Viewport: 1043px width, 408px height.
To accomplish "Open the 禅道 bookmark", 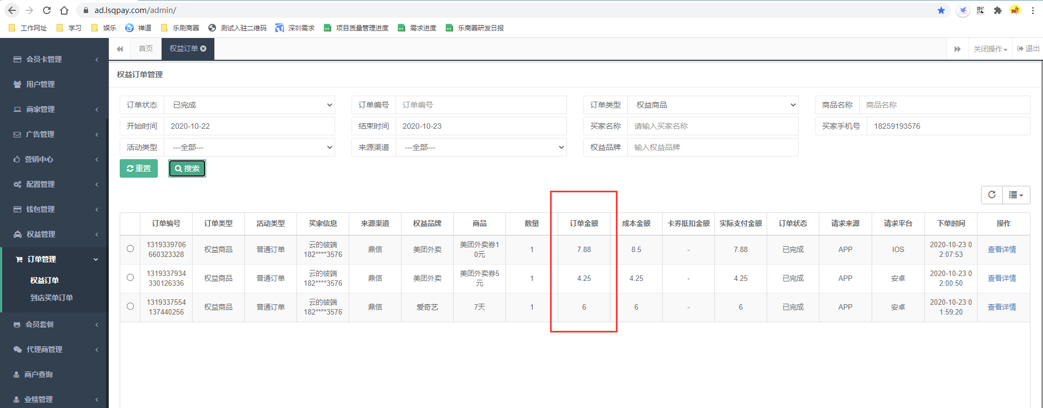I will click(138, 28).
